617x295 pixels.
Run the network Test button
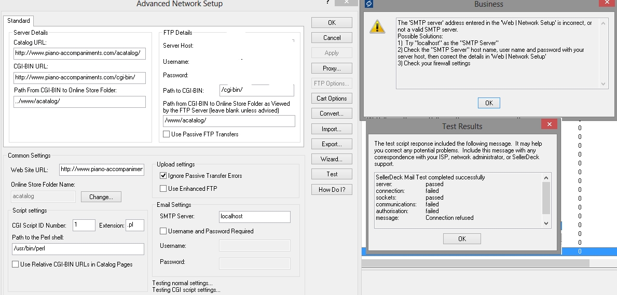(332, 174)
